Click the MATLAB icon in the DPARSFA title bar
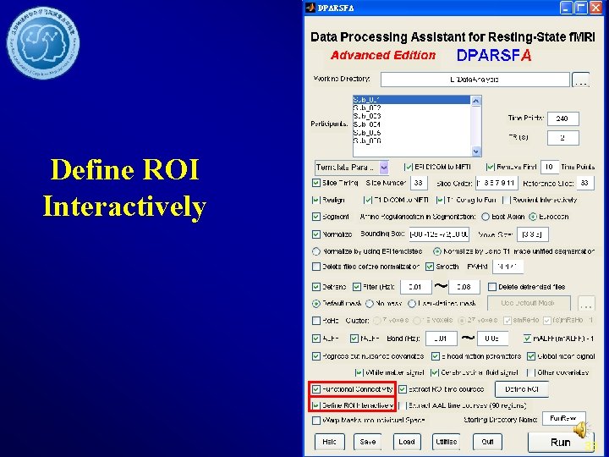This screenshot has width=609, height=457. pos(310,8)
